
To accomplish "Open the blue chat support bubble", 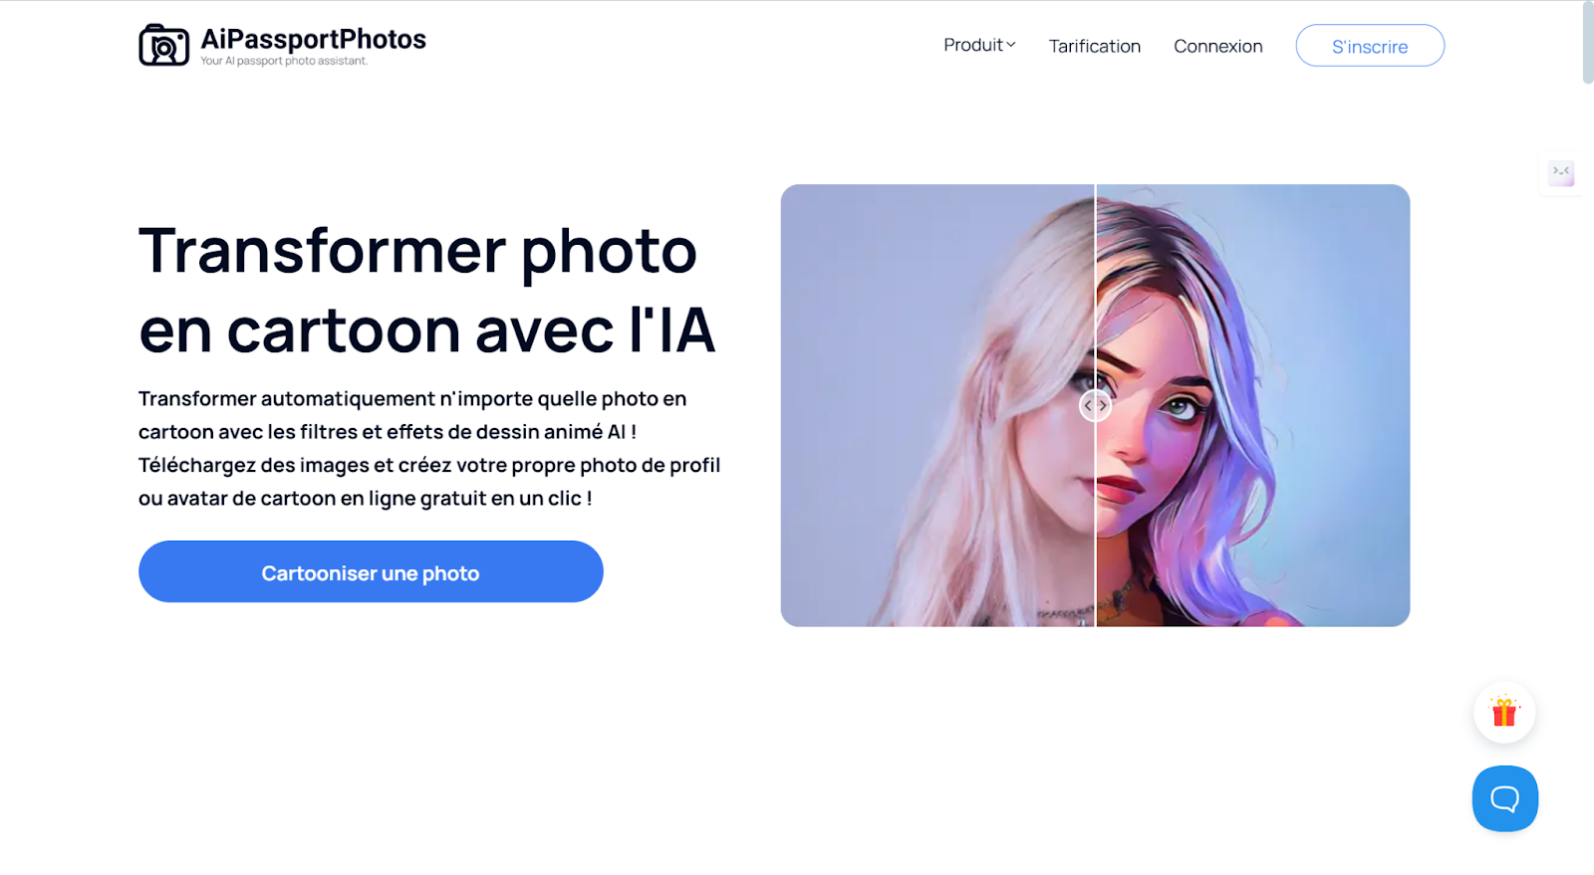I will point(1504,798).
